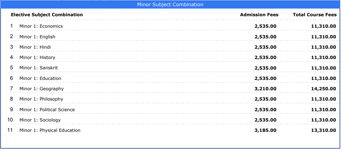Click Physical Education's 13,310.00 total course fee

pyautogui.click(x=323, y=130)
